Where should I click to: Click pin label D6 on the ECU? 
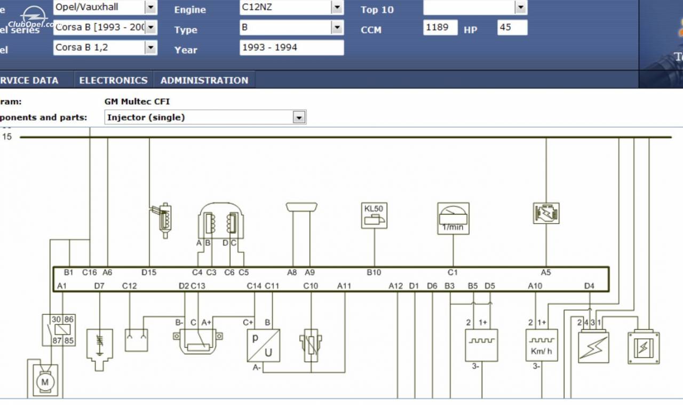point(432,286)
